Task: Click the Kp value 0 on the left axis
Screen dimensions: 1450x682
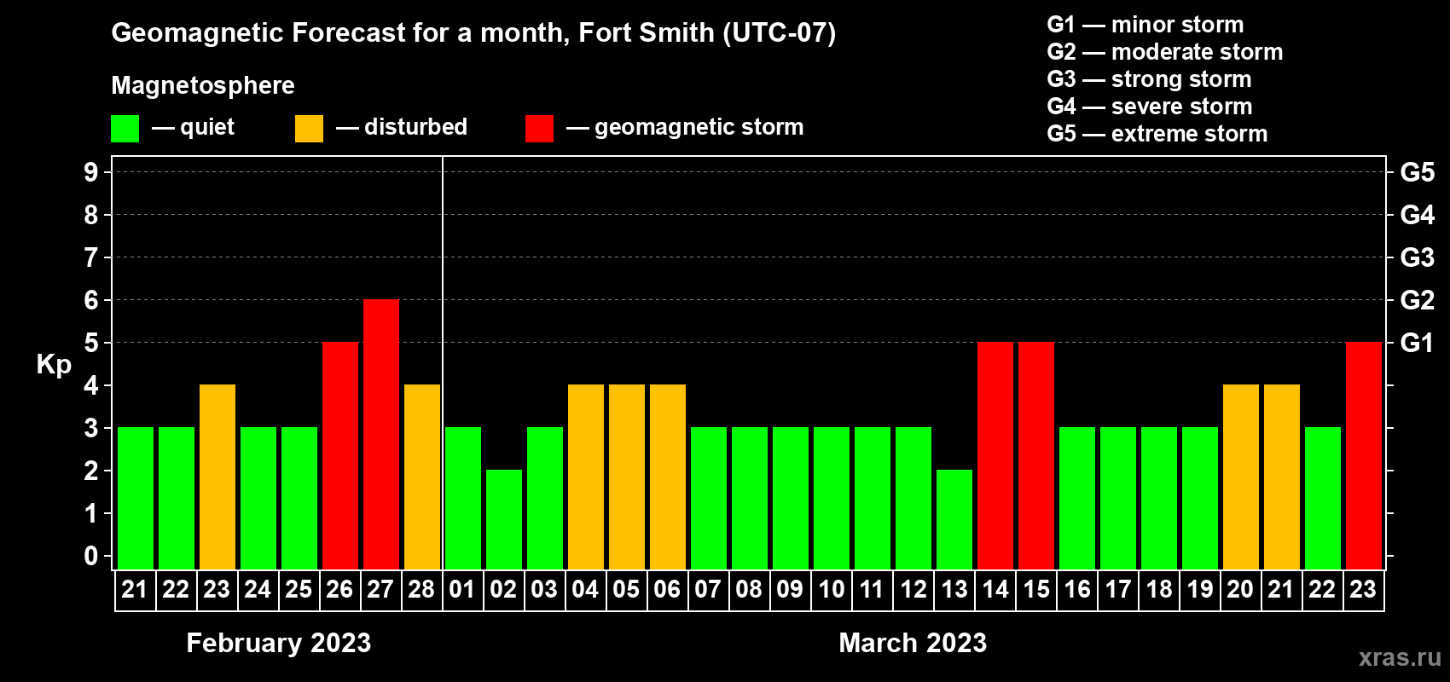Action: tap(91, 556)
